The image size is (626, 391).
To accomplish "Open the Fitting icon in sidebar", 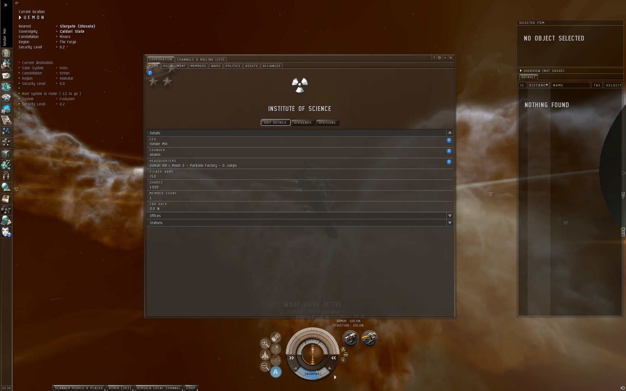I will [6, 87].
